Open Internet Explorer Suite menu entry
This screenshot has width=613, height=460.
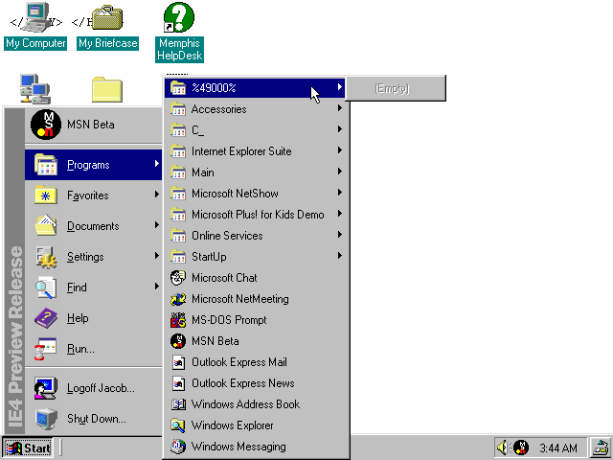(256, 151)
